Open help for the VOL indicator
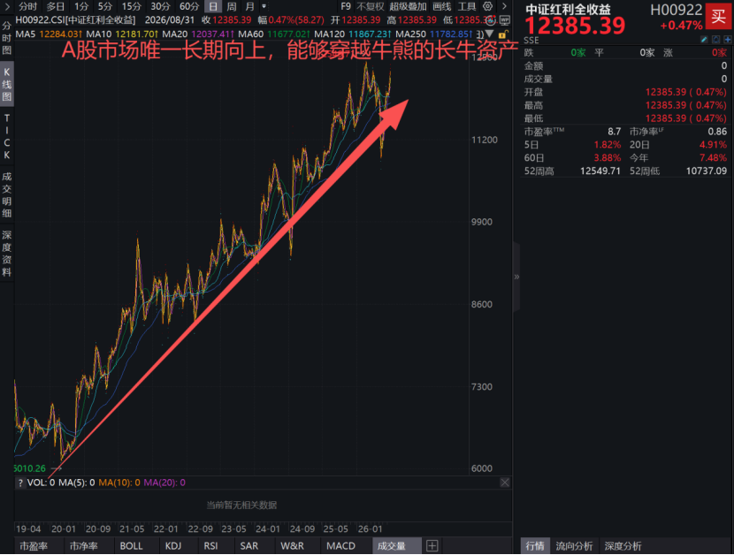This screenshot has width=734, height=555. point(20,483)
